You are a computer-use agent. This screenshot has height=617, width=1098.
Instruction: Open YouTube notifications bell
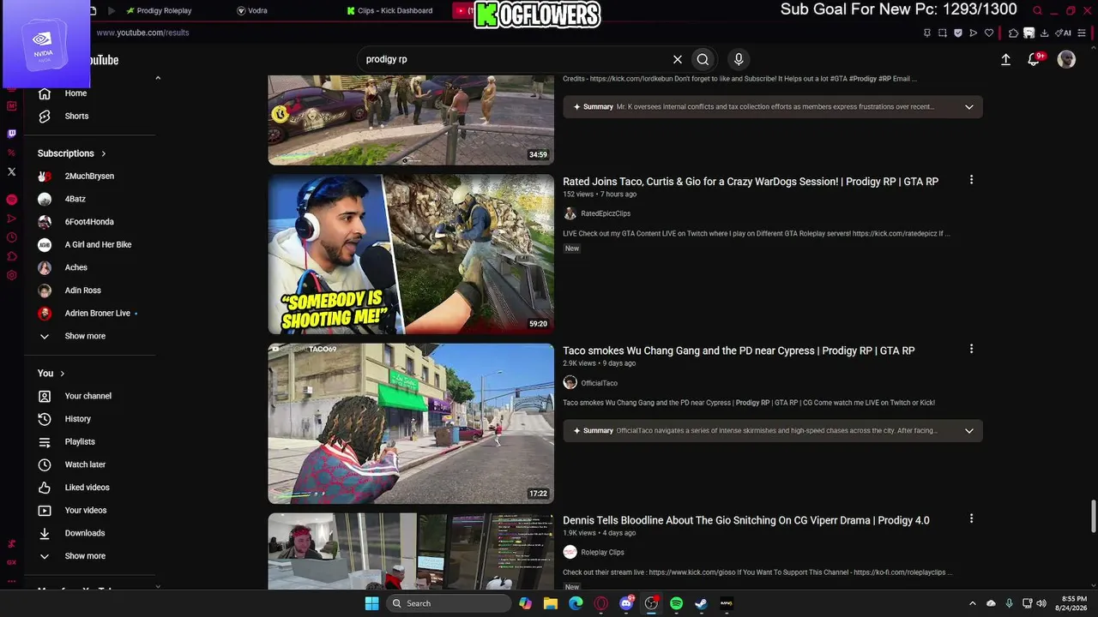[1035, 59]
